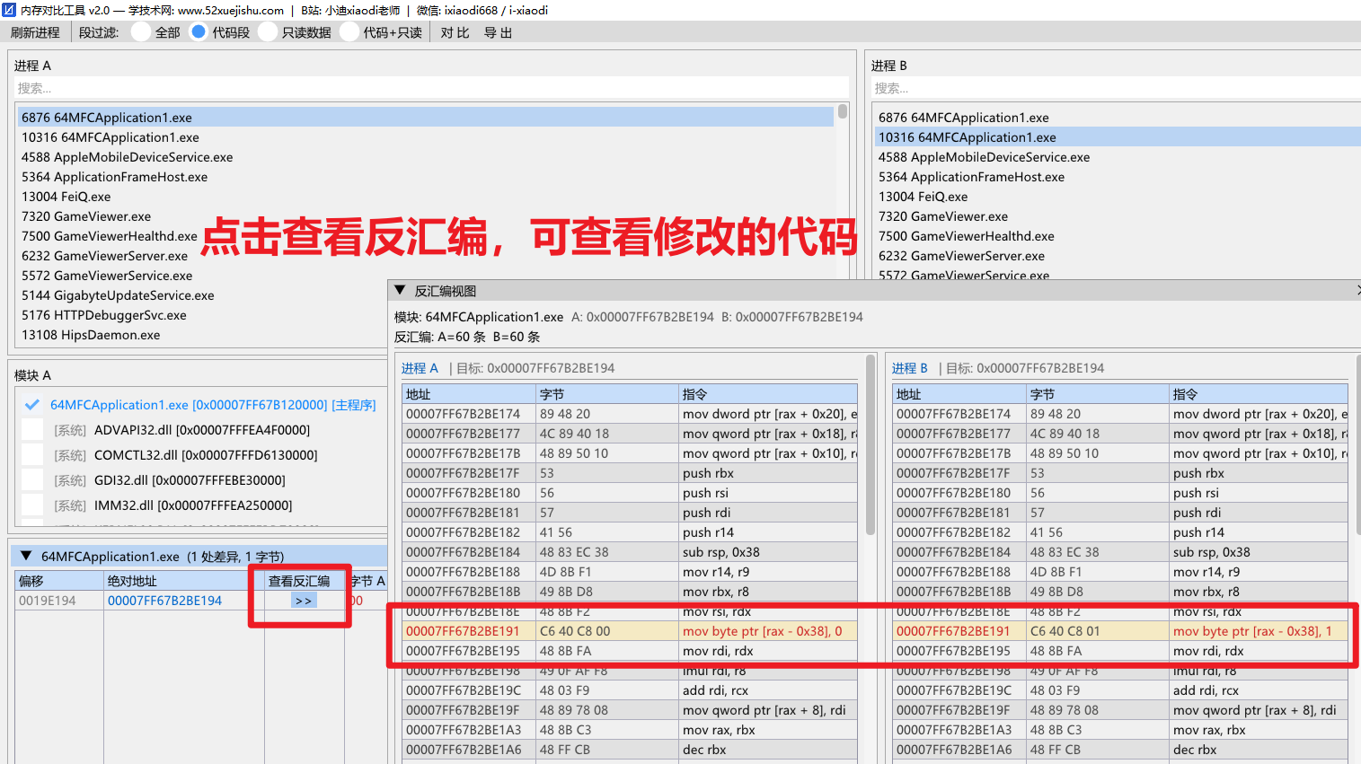Close the 反汇编视图 disassembly panel
The image size is (1361, 764).
[x=1357, y=290]
